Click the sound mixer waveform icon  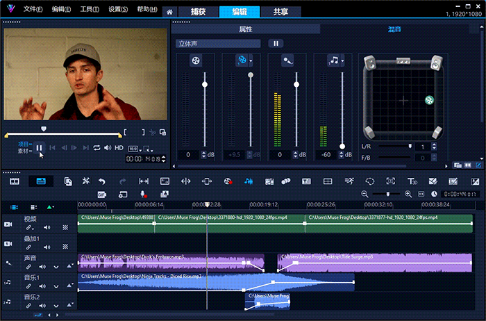(248, 181)
